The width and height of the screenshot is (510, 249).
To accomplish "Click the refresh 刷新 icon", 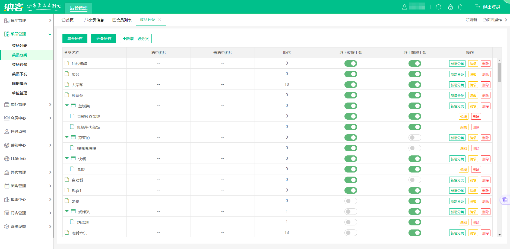I will [x=468, y=20].
